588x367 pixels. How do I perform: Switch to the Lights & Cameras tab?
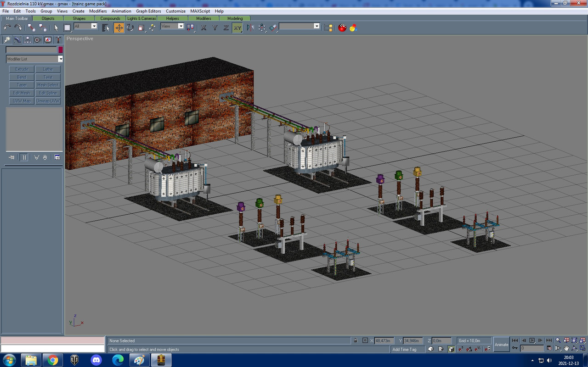pyautogui.click(x=141, y=18)
